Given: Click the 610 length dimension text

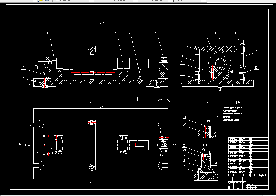Looking at the screenshot, I should 101,107.
